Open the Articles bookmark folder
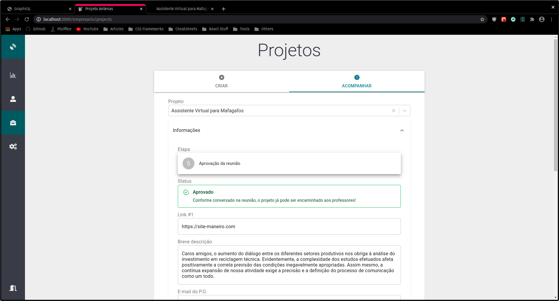This screenshot has height=301, width=559. (113, 29)
